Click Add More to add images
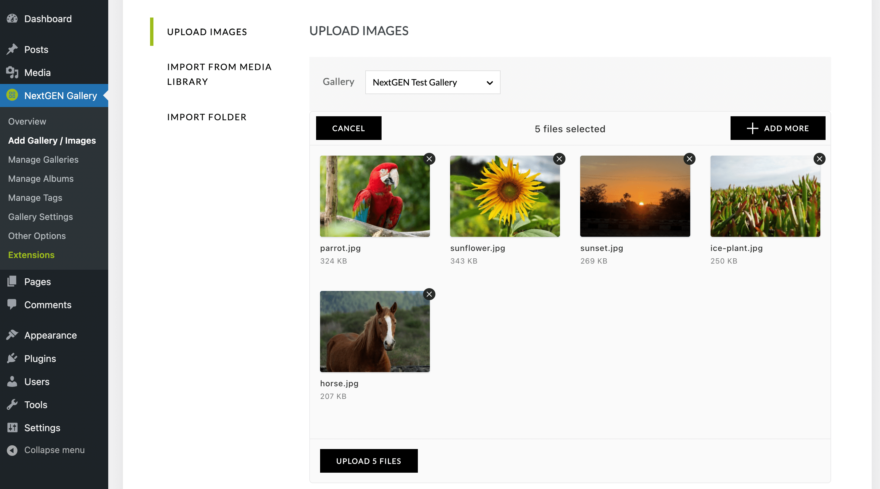 click(778, 128)
